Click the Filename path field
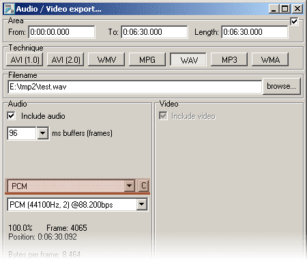This screenshot has width=307, height=267. (x=134, y=87)
